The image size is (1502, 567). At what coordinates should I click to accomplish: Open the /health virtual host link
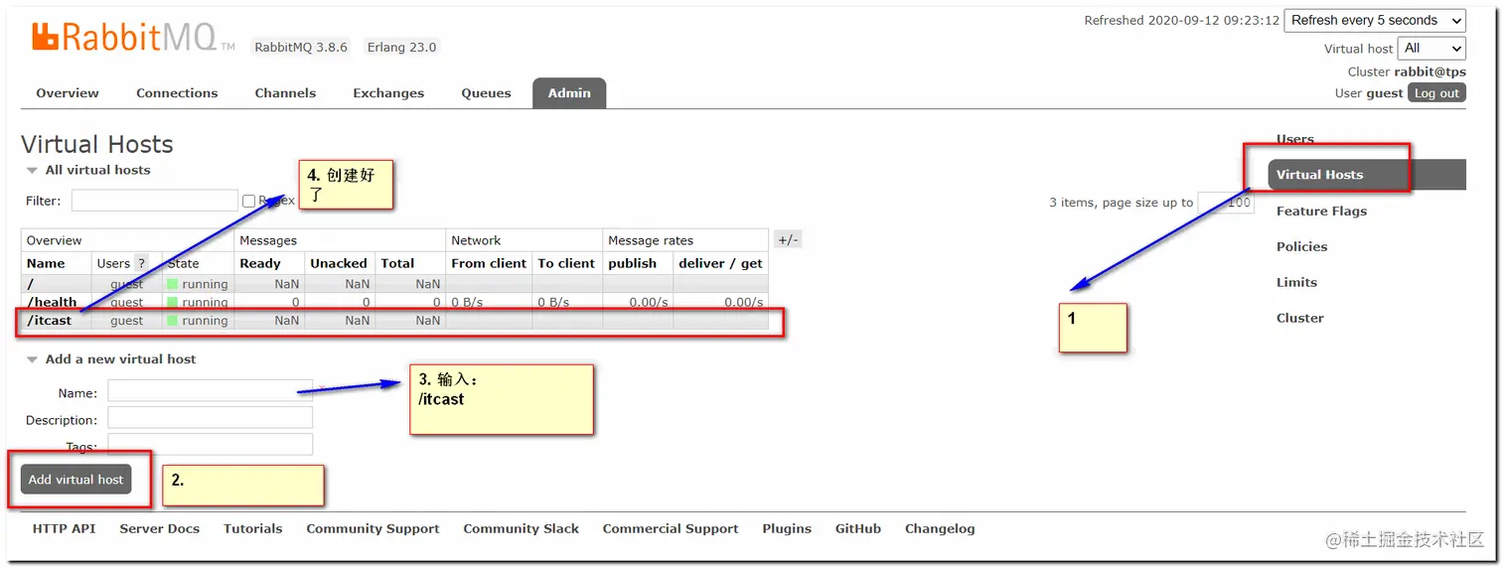(52, 302)
